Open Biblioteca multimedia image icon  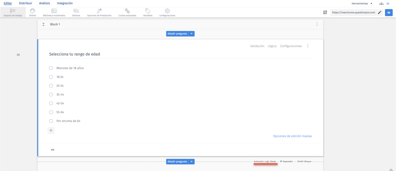(54, 11)
